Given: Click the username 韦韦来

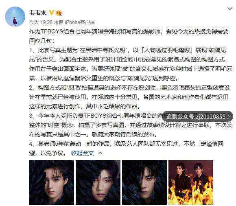Looking at the screenshot, I should pos(38,13).
